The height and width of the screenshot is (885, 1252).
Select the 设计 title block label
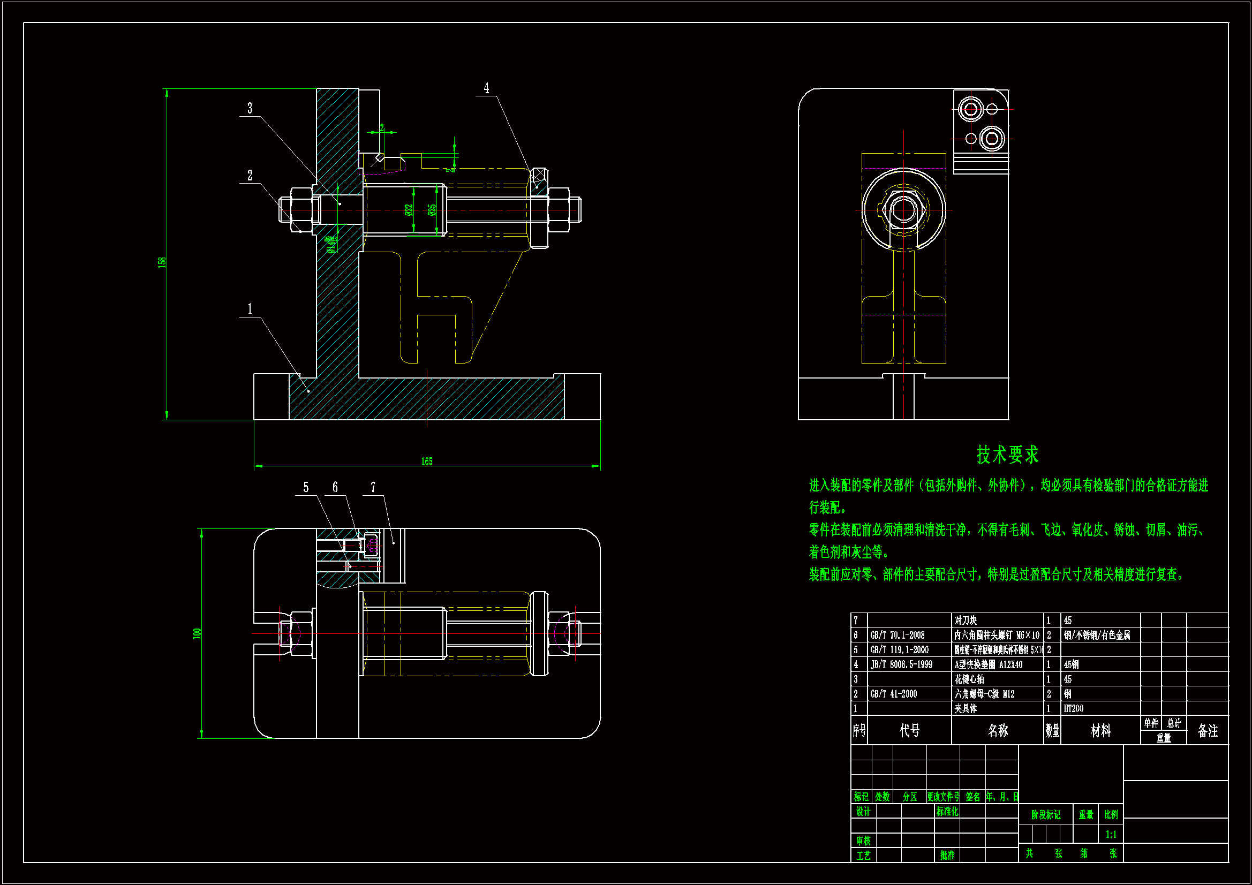tap(863, 812)
